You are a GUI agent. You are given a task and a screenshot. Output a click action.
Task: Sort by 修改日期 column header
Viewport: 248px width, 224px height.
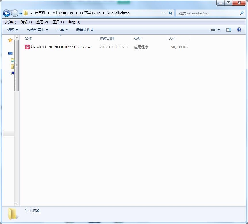tap(107, 39)
